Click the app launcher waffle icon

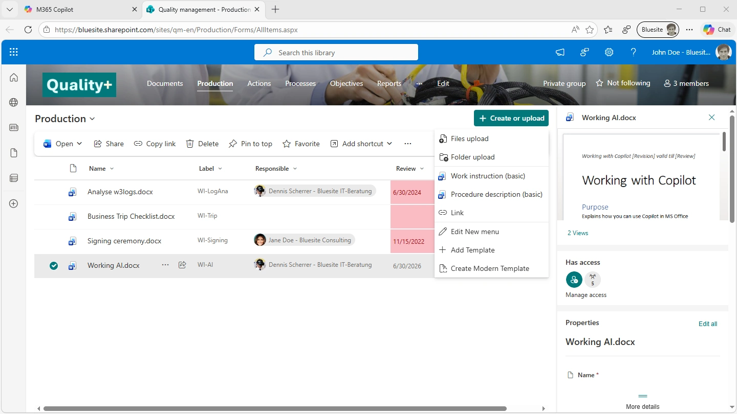14,52
